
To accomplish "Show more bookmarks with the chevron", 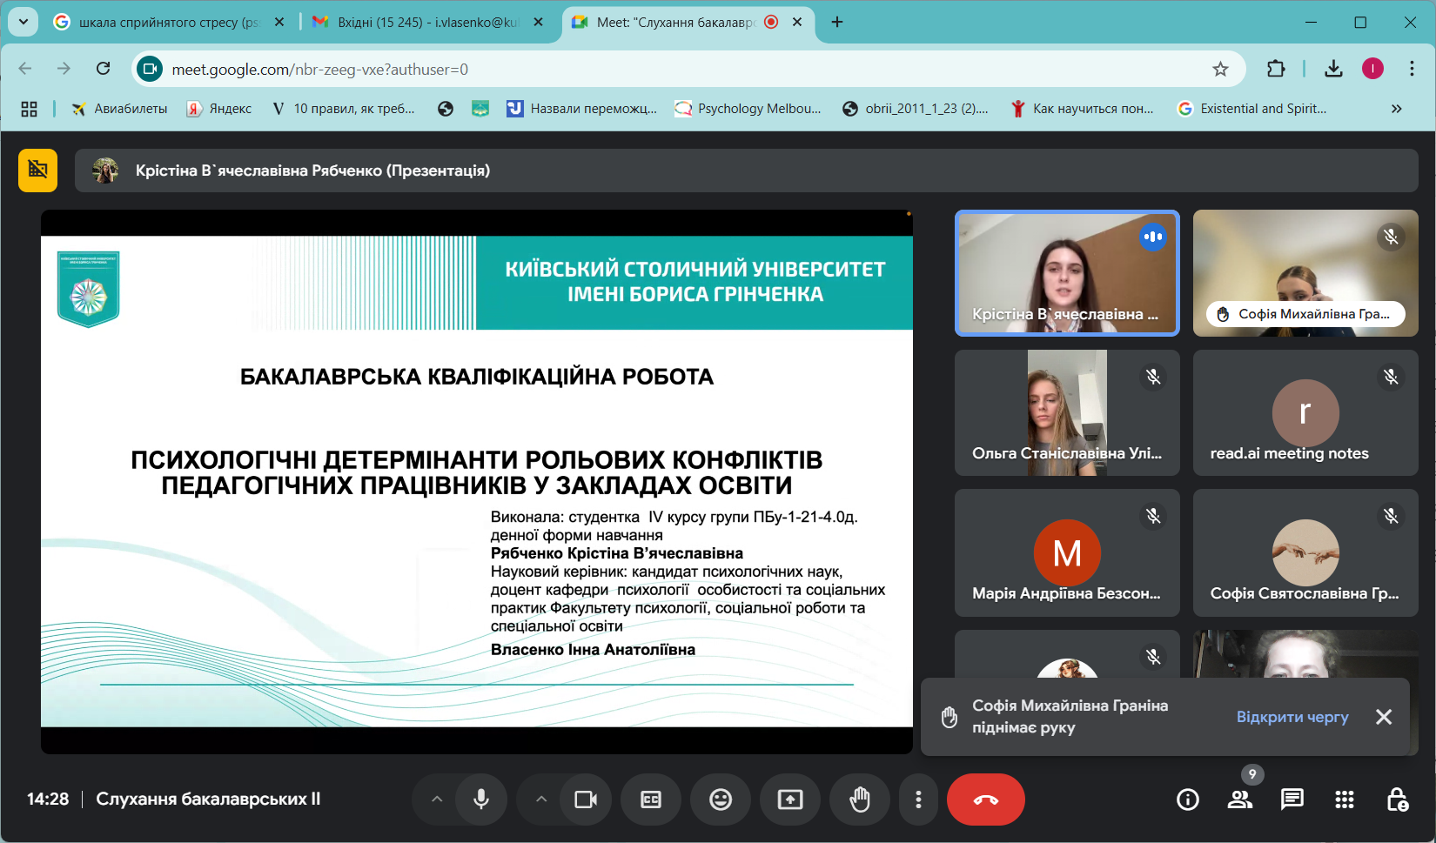I will point(1397,109).
